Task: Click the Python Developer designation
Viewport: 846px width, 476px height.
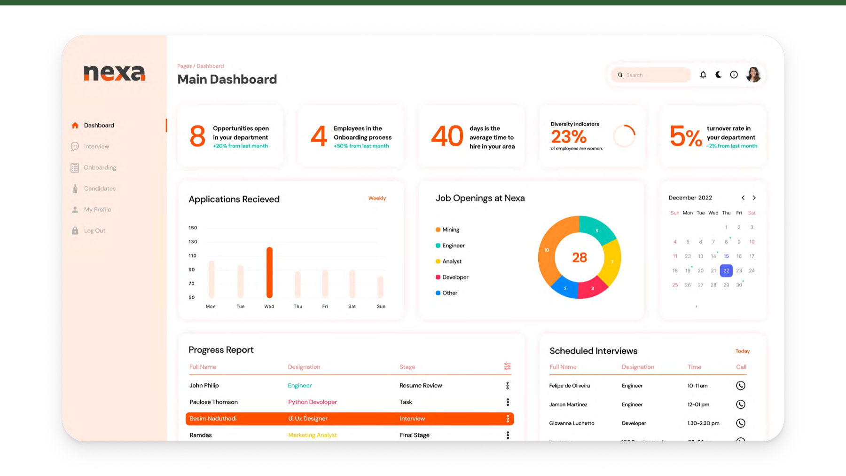Action: tap(313, 402)
